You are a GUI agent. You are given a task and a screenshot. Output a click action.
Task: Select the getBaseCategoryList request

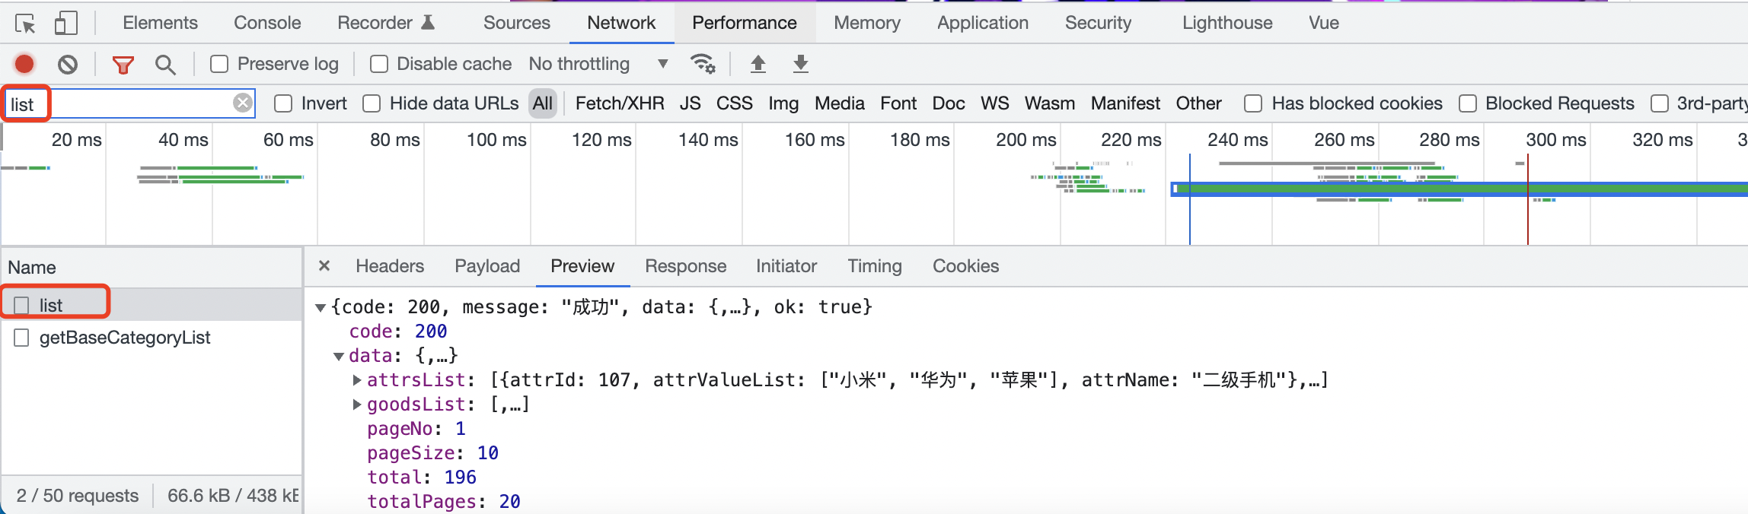click(x=125, y=338)
